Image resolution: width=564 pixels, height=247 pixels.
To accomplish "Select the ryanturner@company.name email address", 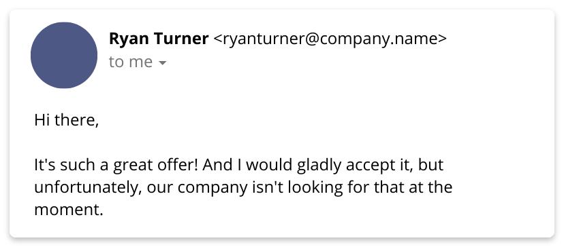I will (x=330, y=39).
